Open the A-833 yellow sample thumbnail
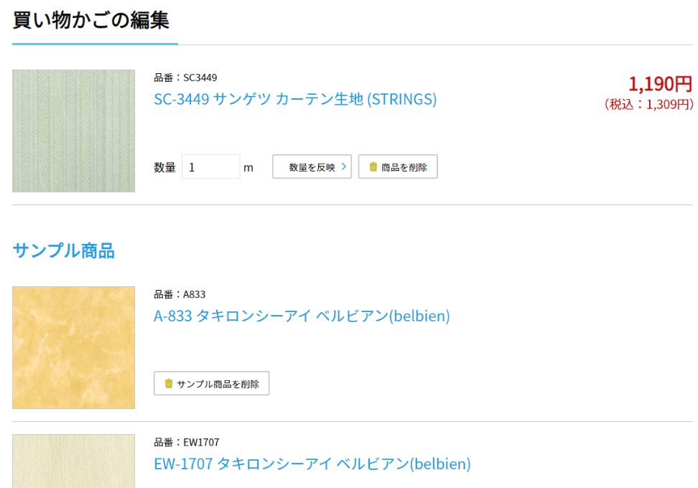This screenshot has height=488, width=698. coord(73,347)
